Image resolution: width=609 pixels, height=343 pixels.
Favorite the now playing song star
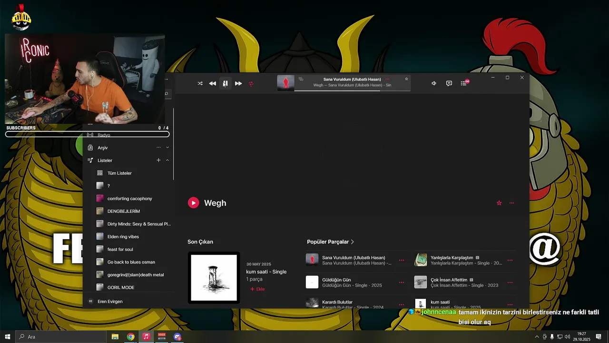[406, 79]
